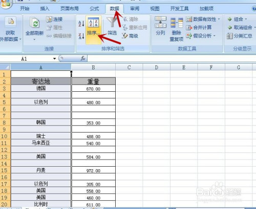Click Text to Columns (分列)
Screen dimensions: 256x209
click(x=160, y=26)
